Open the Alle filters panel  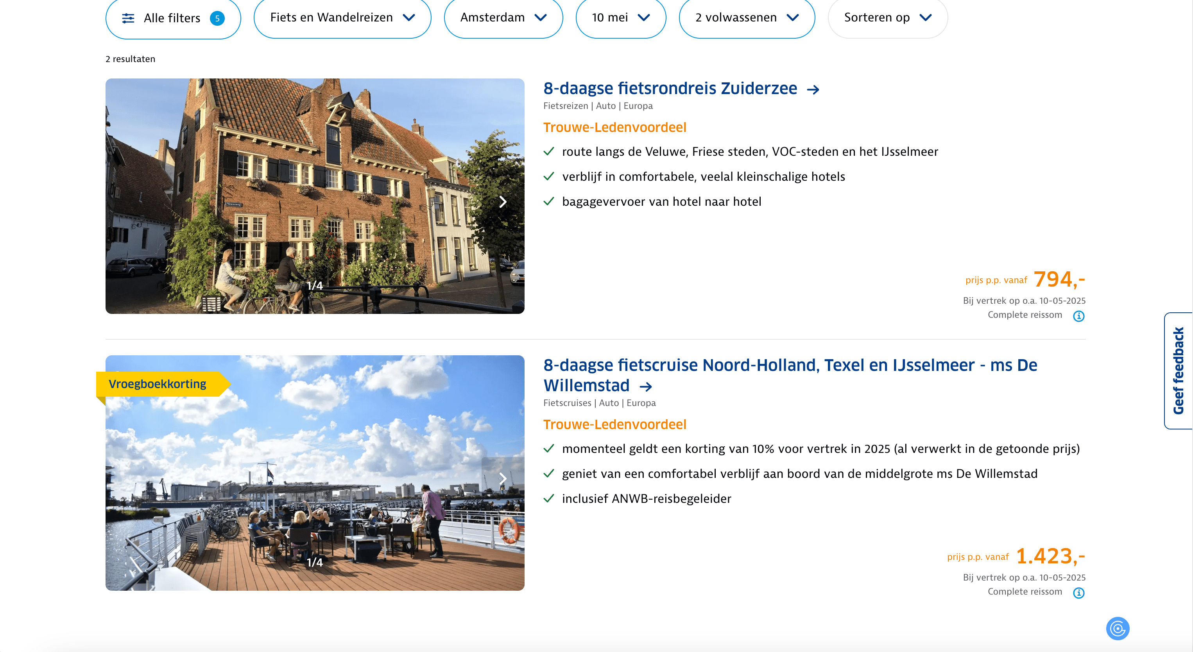point(172,18)
